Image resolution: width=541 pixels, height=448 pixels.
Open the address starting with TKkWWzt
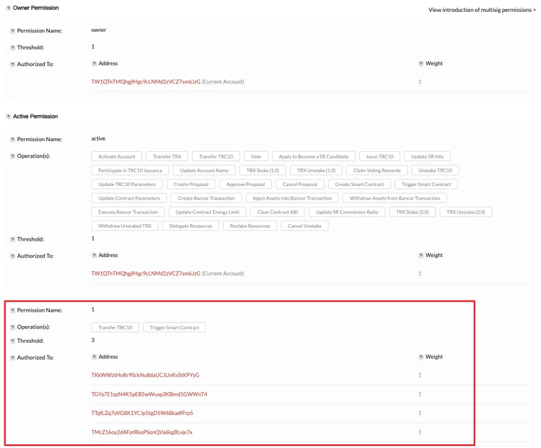click(145, 375)
